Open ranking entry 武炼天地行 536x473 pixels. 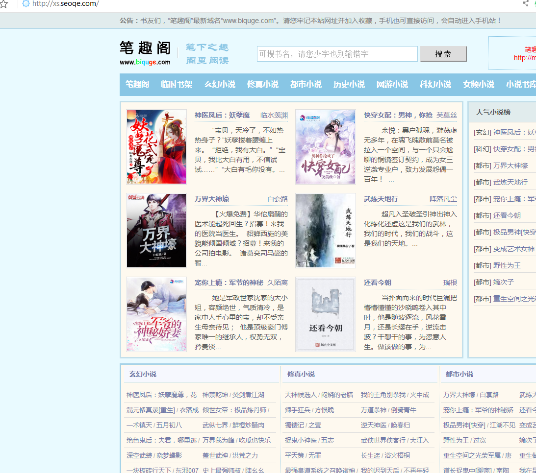click(x=510, y=182)
